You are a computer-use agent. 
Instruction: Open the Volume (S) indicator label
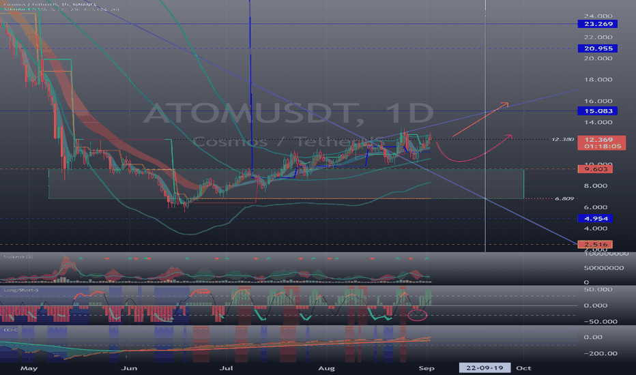18,257
